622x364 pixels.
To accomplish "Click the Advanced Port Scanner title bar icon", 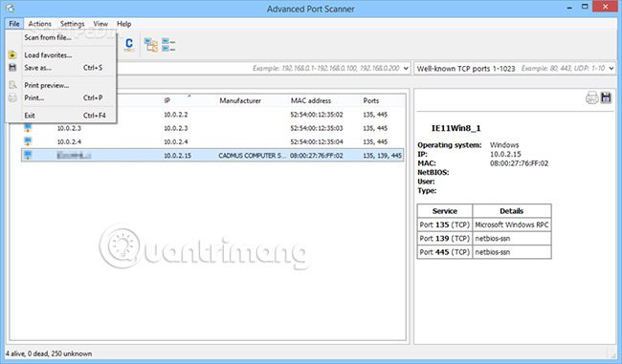I will (11, 9).
